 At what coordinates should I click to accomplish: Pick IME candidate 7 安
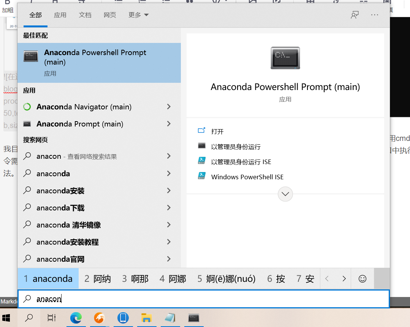click(305, 279)
